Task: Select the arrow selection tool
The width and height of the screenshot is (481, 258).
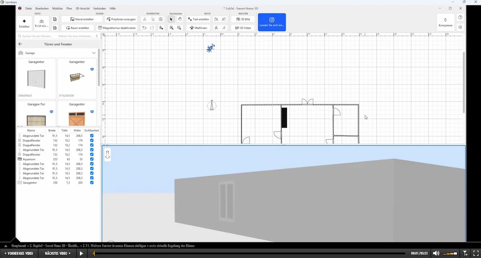Action: (171, 19)
